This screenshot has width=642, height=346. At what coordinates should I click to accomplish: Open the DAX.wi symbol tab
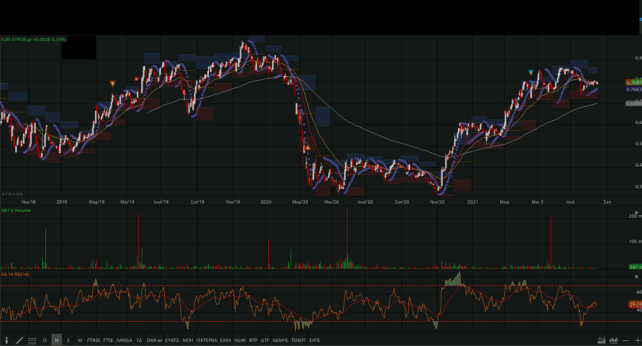click(x=154, y=340)
